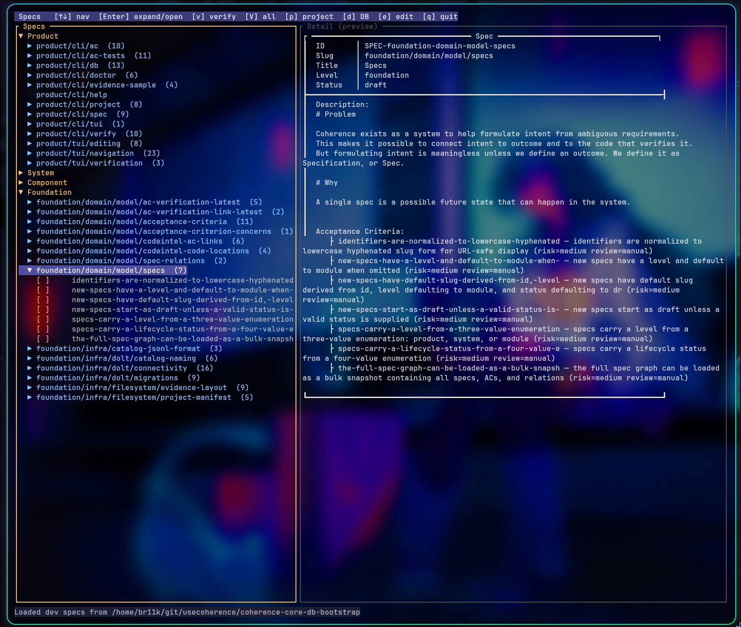Select product/cli/verify (10) row
Screen dimensions: 741x627
point(85,134)
